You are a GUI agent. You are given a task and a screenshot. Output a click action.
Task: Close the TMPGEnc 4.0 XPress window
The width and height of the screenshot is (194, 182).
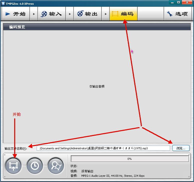coord(187,2)
